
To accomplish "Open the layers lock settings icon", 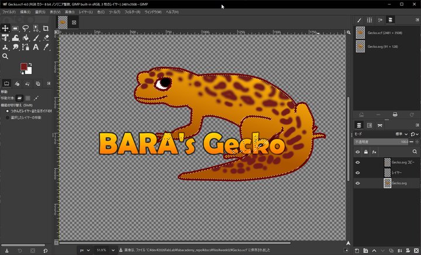I will click(x=366, y=152).
